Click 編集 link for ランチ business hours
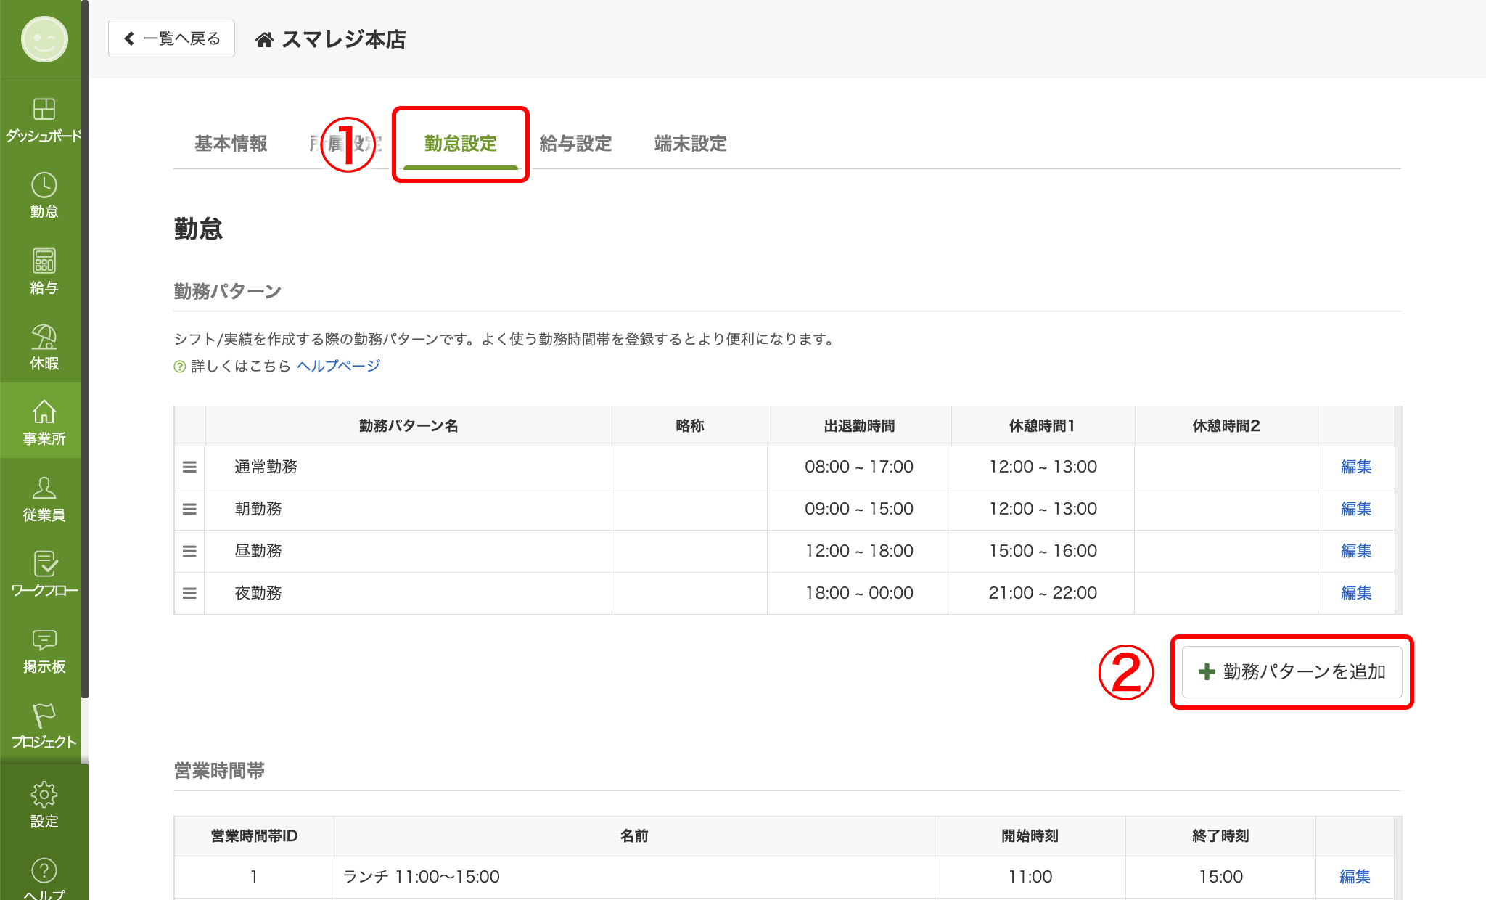The width and height of the screenshot is (1486, 900). 1354,877
